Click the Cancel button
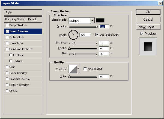Image resolution: width=164 pixels, height=119 pixels. click(148, 20)
